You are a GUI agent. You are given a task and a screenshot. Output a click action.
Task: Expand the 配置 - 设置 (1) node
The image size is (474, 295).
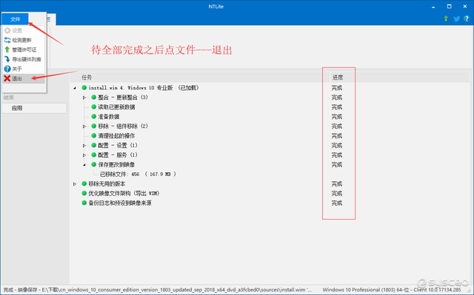(x=84, y=146)
